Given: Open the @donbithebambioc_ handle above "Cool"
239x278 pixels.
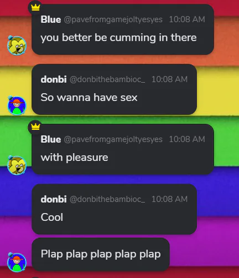Looking at the screenshot, I should coord(107,199).
